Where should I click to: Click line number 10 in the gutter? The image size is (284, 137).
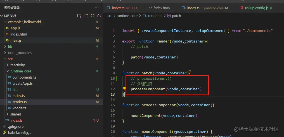click(x=113, y=79)
